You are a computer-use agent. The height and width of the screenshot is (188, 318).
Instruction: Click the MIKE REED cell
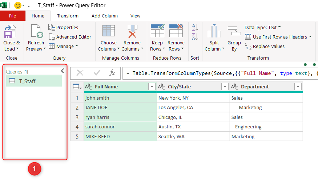pos(120,136)
